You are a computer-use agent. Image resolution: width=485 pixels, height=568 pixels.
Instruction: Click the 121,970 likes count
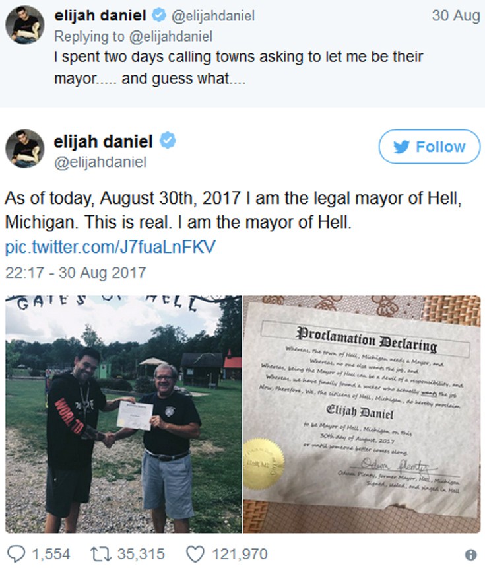[240, 554]
